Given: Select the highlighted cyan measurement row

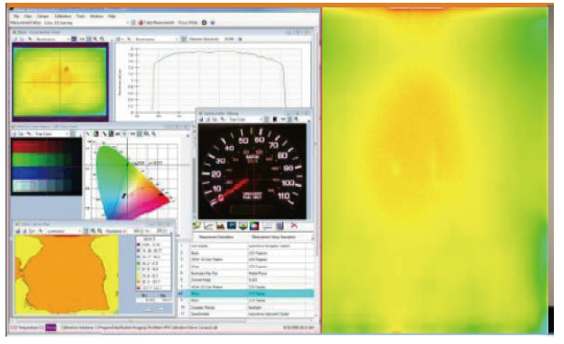Looking at the screenshot, I should click(x=246, y=293).
